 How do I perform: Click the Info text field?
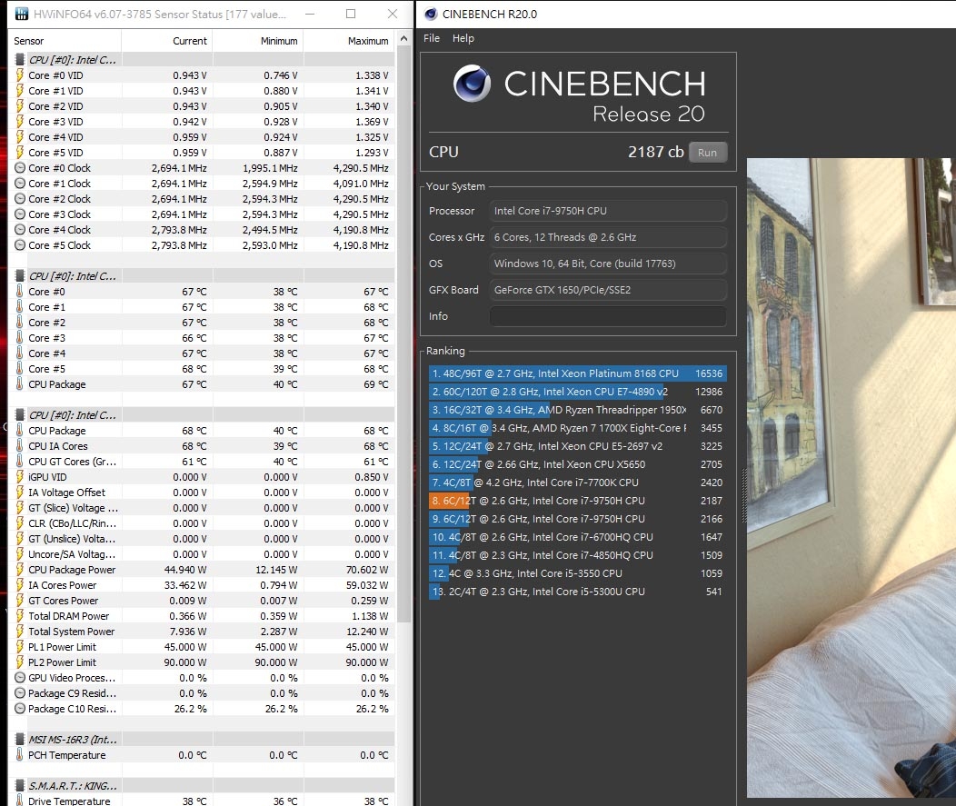pyautogui.click(x=608, y=316)
